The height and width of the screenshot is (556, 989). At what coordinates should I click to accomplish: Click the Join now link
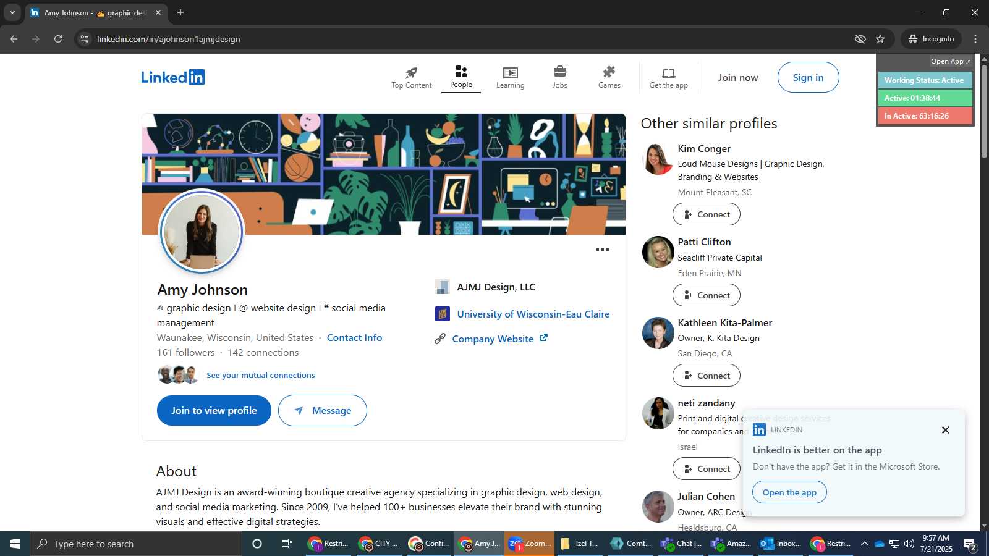[x=737, y=77]
